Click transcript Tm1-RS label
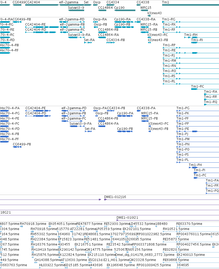The image size is (219, 269). [169, 76]
